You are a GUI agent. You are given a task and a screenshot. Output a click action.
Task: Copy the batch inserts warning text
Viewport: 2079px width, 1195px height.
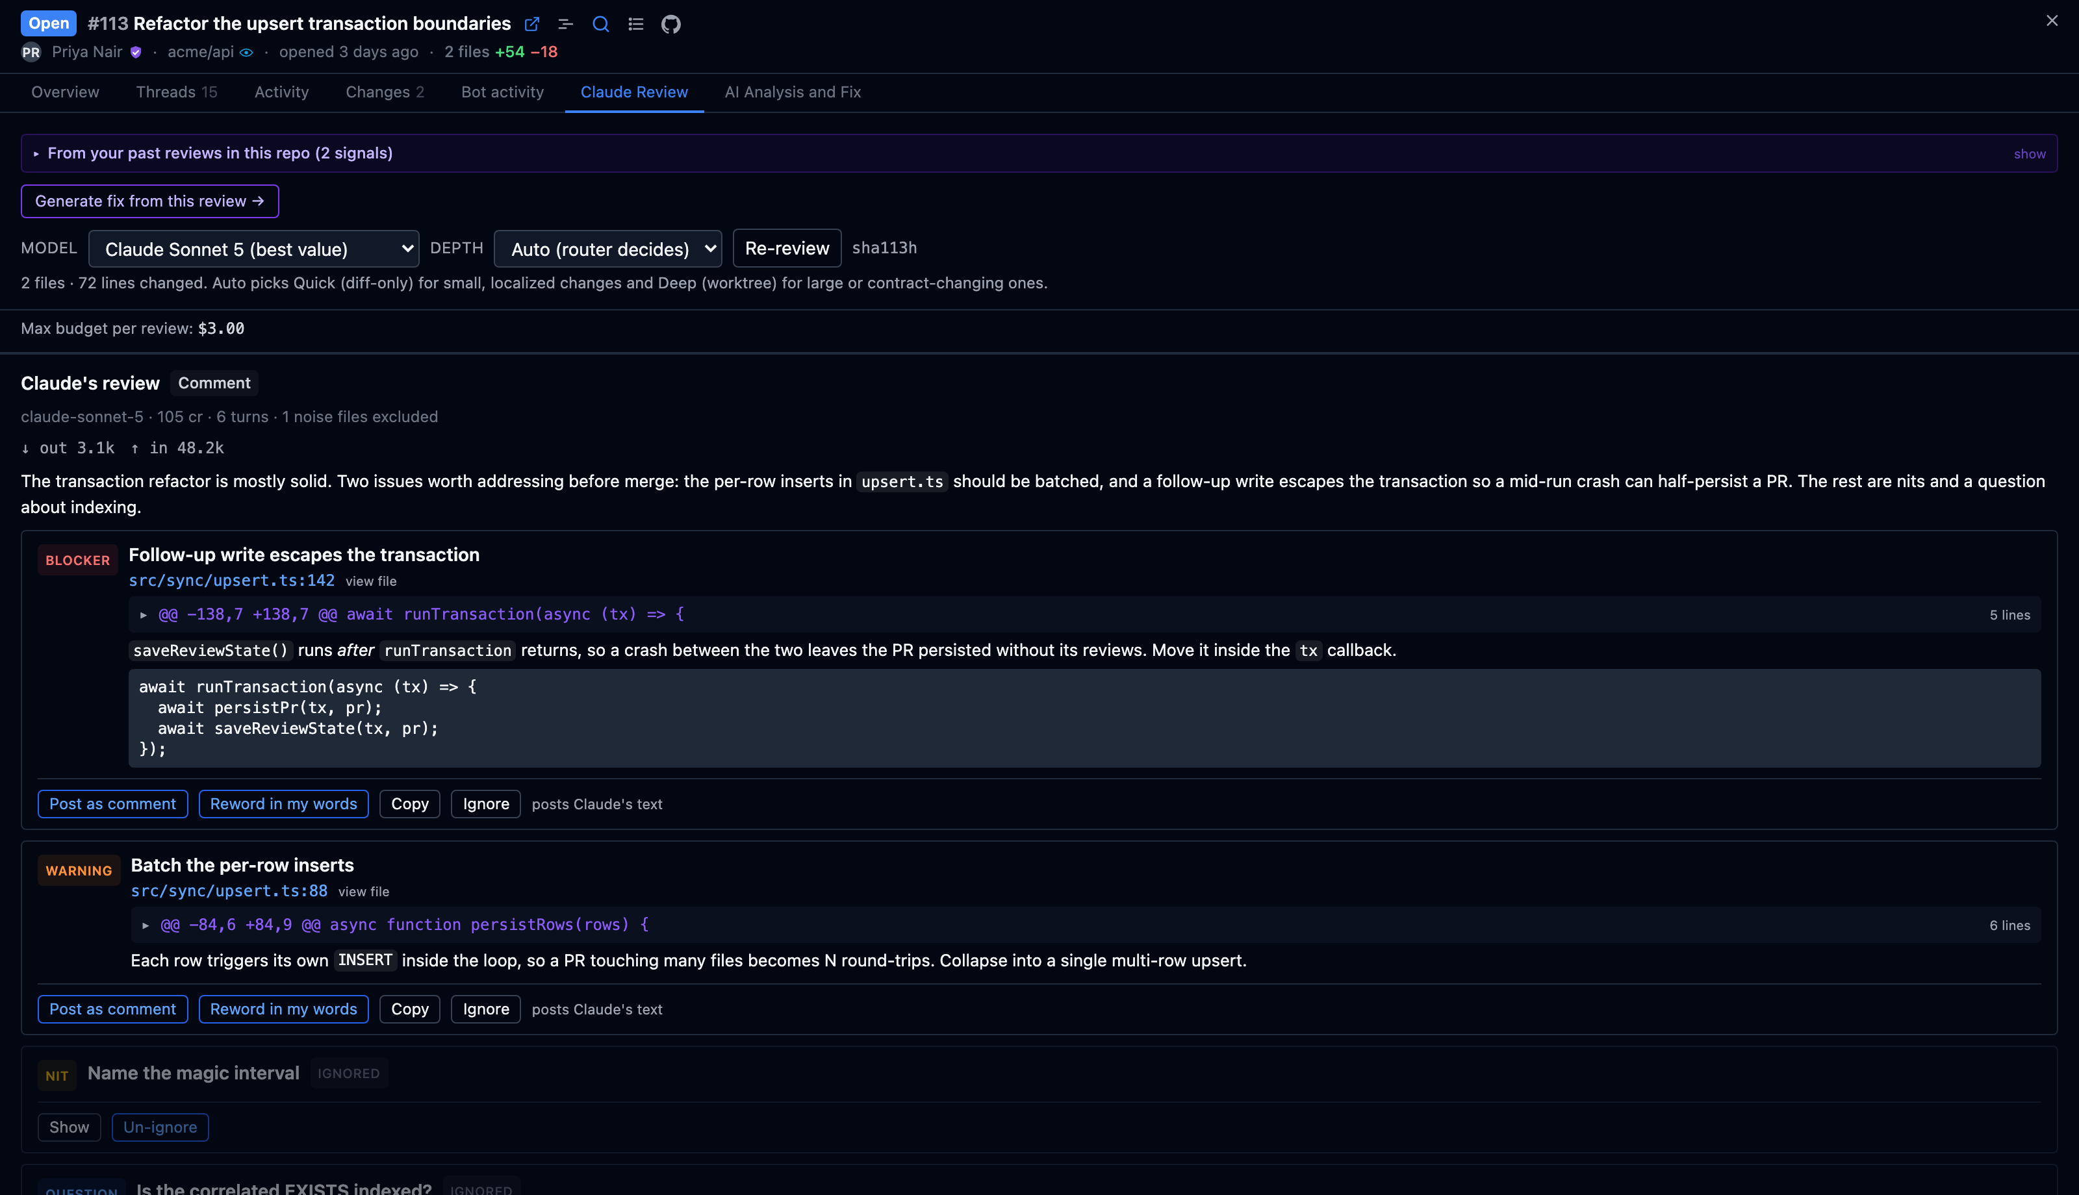point(409,1009)
